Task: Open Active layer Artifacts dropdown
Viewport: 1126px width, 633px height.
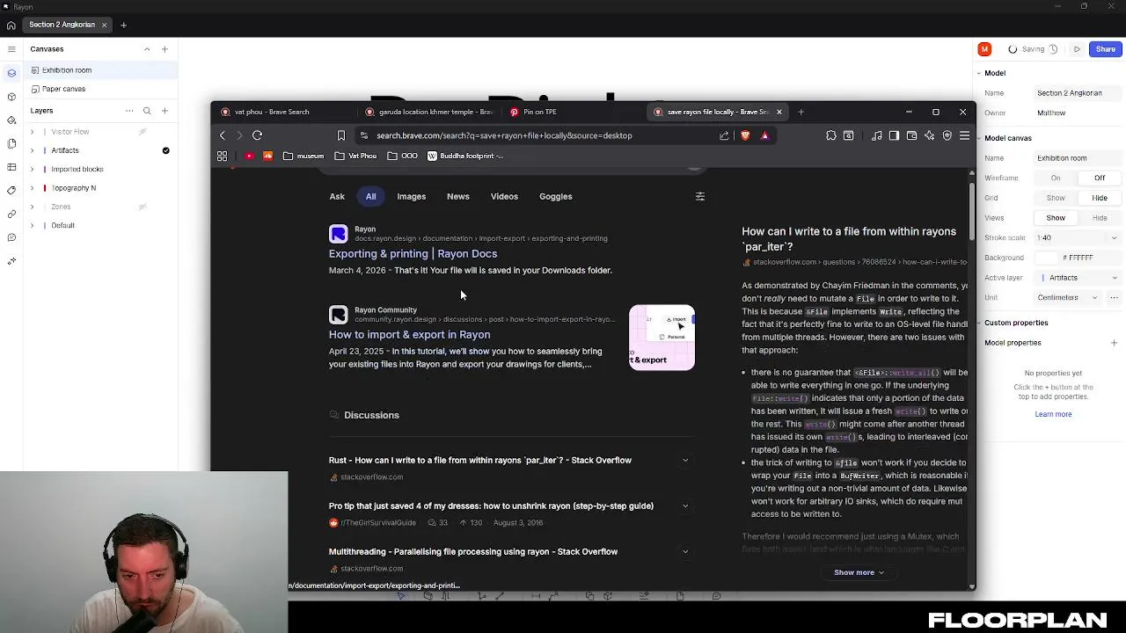Action: 1077,278
